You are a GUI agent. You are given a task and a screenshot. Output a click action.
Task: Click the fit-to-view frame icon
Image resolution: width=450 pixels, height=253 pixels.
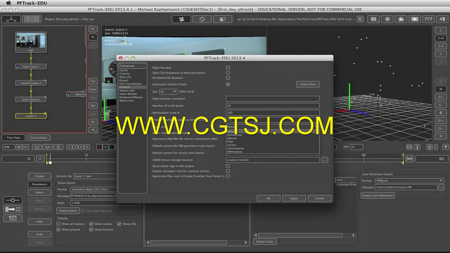coord(37,147)
